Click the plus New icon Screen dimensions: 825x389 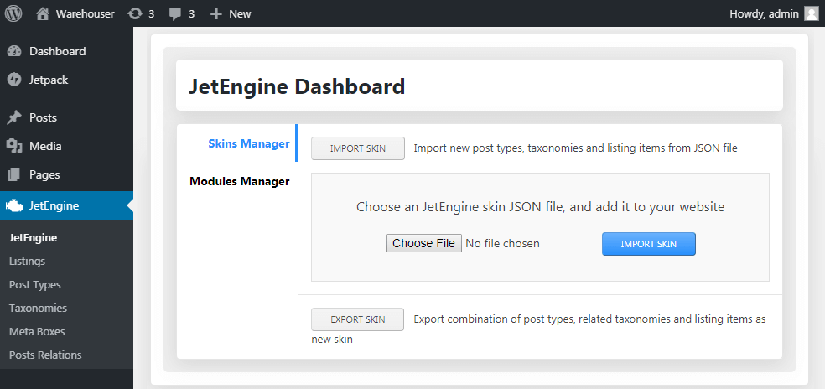pyautogui.click(x=215, y=13)
